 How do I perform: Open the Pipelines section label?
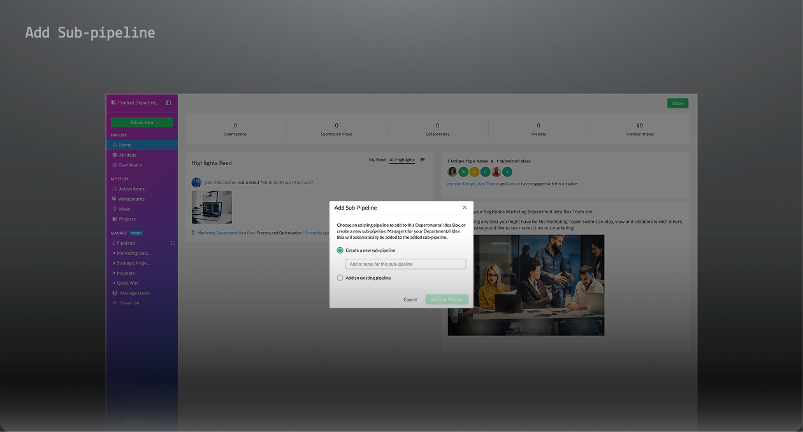tap(126, 243)
